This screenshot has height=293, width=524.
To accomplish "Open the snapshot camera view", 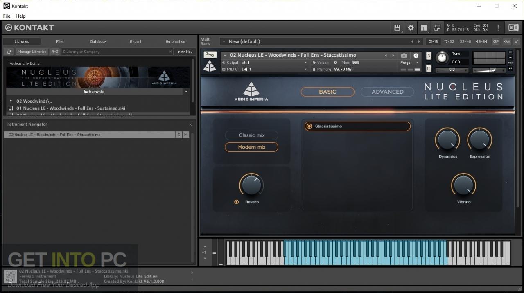I will click(404, 56).
